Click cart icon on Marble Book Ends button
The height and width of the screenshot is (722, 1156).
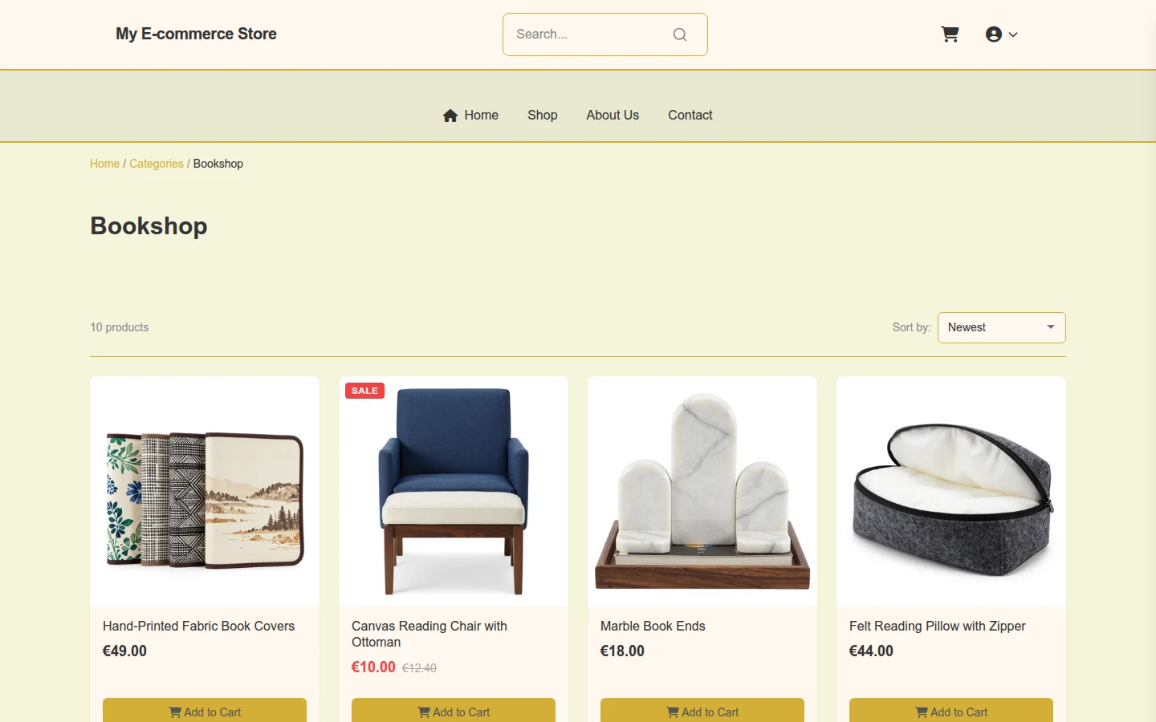[x=673, y=712]
